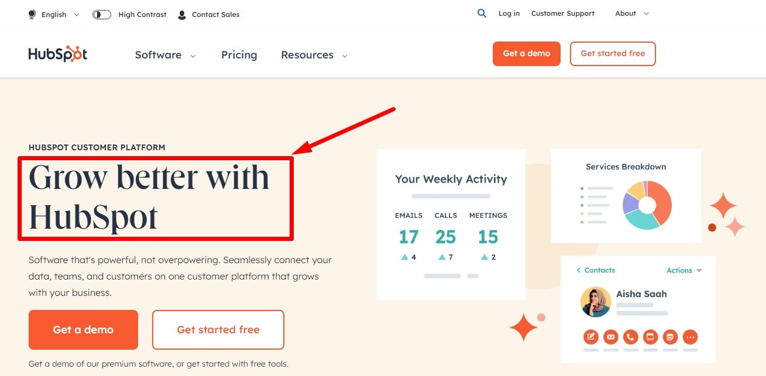
Task: Click Get started free below the headline
Action: coord(218,330)
